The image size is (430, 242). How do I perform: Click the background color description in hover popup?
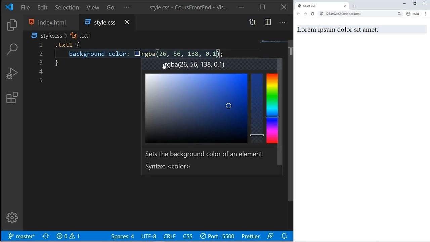tap(204, 154)
